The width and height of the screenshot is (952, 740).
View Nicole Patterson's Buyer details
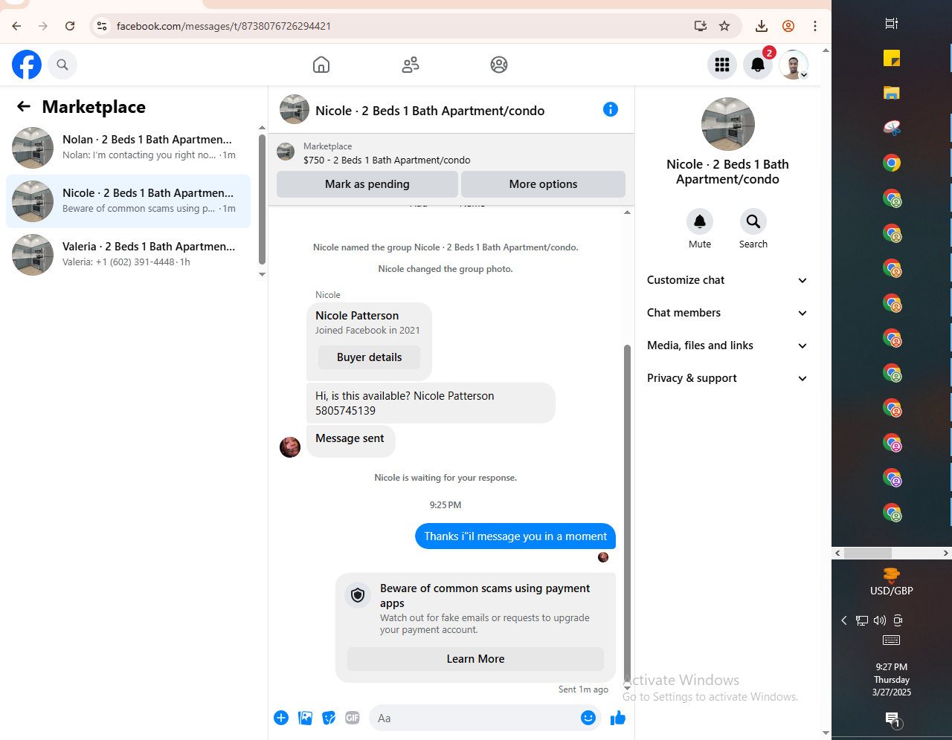[x=369, y=357]
